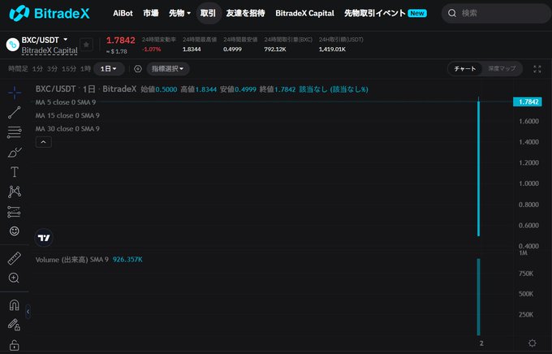Open the chart patterns tool
Screen dimensions: 552x354
15,192
